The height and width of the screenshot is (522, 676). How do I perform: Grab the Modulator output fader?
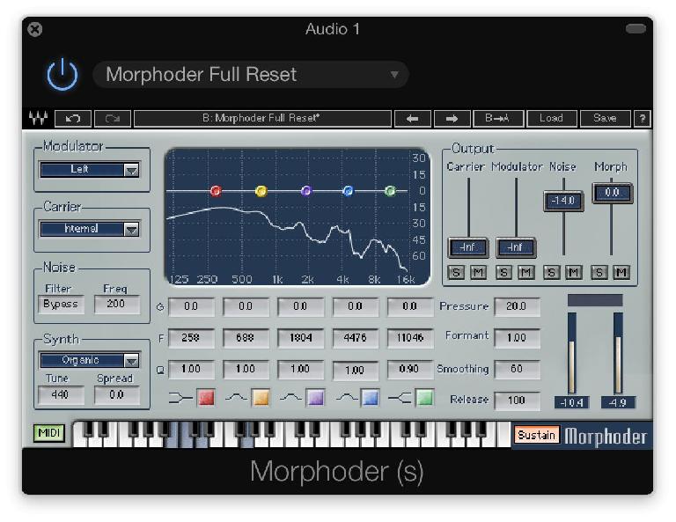(x=516, y=247)
